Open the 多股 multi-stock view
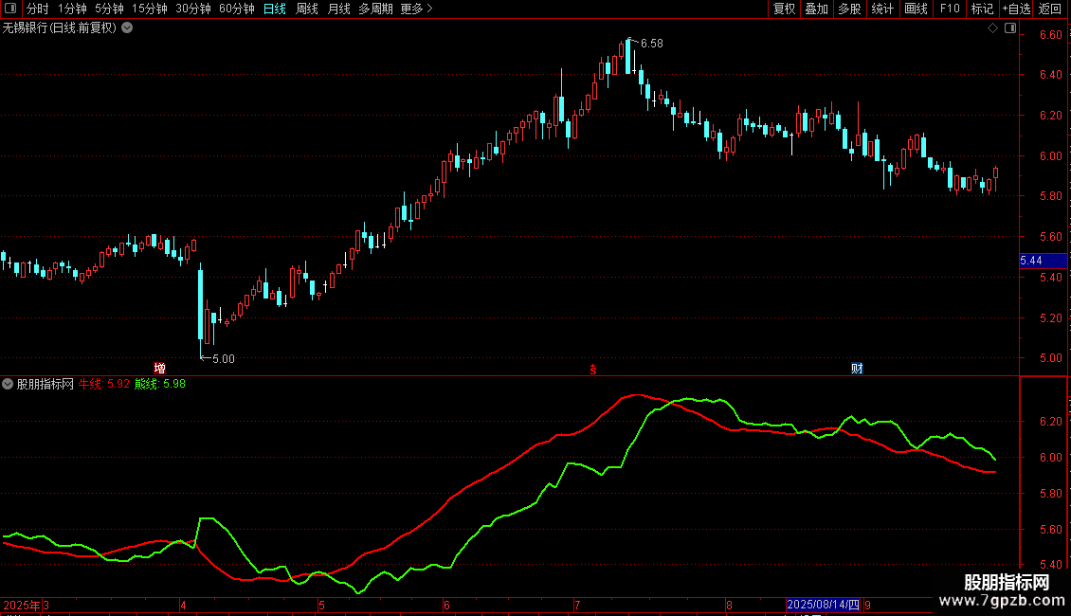Viewport: 1071px width, 616px height. click(850, 9)
